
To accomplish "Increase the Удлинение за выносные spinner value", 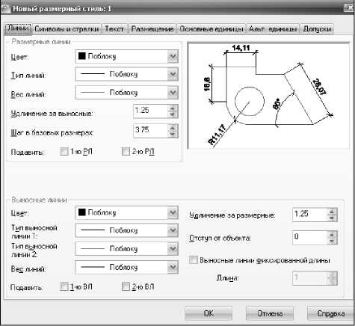I will pos(173,108).
